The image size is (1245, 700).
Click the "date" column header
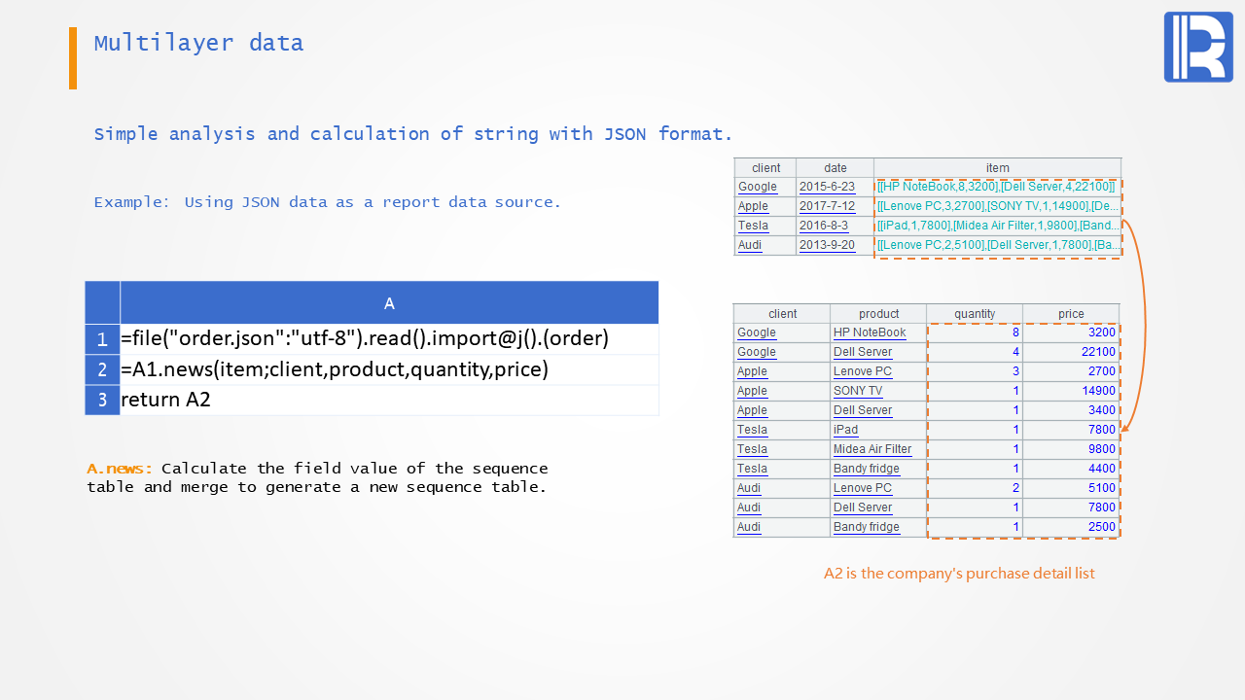(835, 168)
